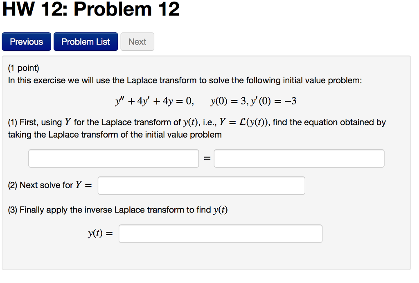
Task: Click the empty box right of the equals sign
Action: (x=299, y=158)
